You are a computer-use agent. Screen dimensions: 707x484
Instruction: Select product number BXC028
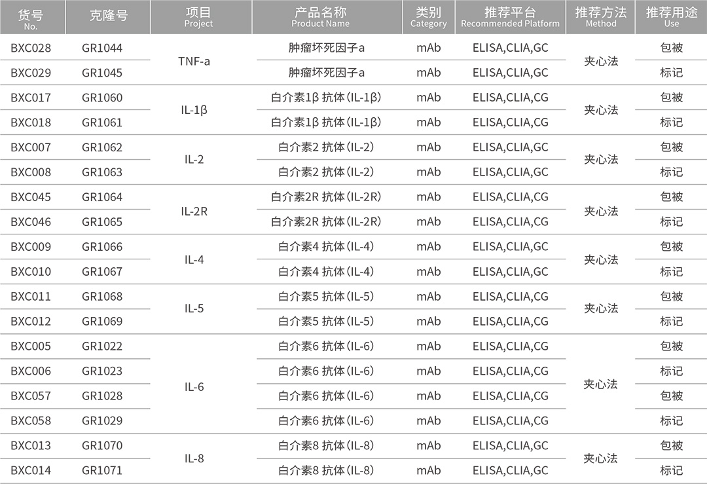pyautogui.click(x=31, y=48)
